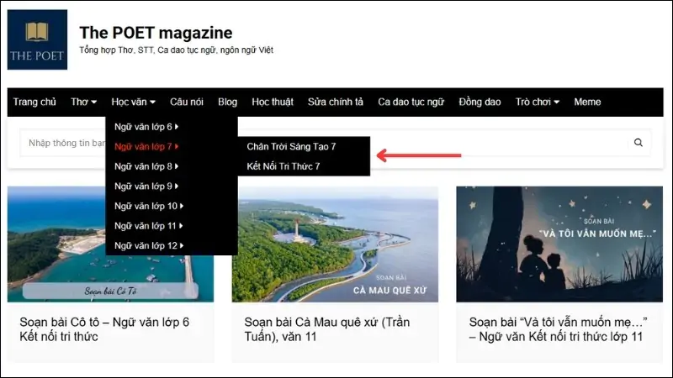Click The POET magazine logo icon

click(37, 39)
